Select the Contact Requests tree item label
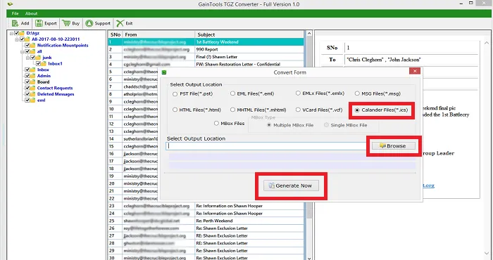 tap(55, 88)
